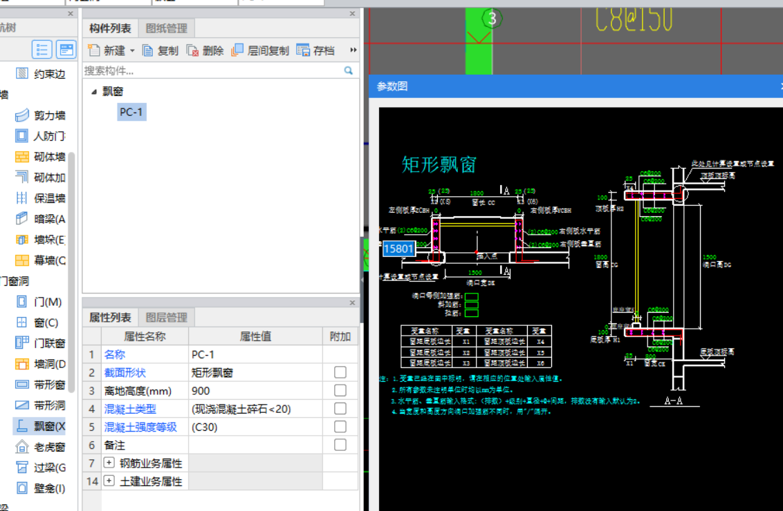Image resolution: width=783 pixels, height=511 pixels.
Task: Select the 约束边 component icon
Action: point(21,74)
